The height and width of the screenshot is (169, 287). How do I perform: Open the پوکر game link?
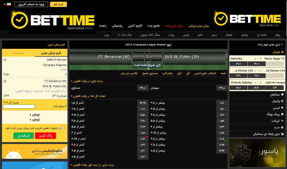coord(278,35)
